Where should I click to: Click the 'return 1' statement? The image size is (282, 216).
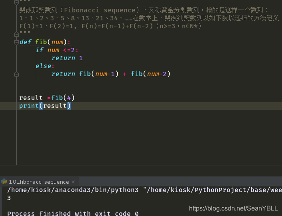pyautogui.click(x=67, y=58)
